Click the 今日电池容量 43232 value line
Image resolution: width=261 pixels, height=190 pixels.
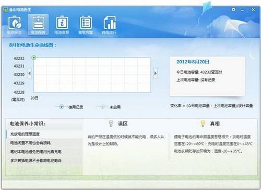(x=199, y=72)
